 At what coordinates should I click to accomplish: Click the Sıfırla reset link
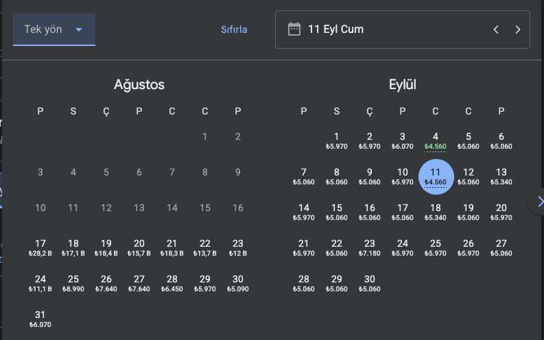point(234,29)
